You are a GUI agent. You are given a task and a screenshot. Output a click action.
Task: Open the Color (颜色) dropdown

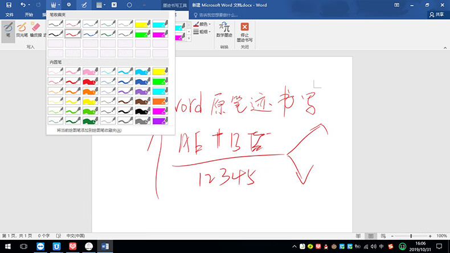pos(203,25)
